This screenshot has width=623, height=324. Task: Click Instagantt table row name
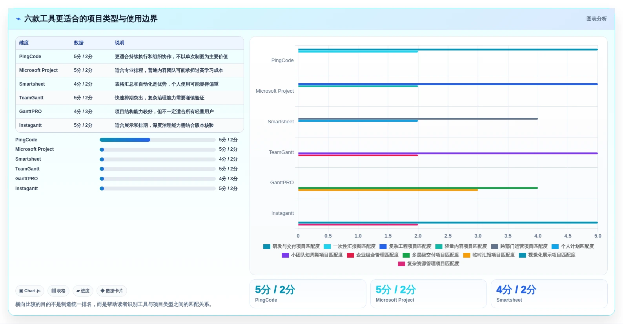30,125
